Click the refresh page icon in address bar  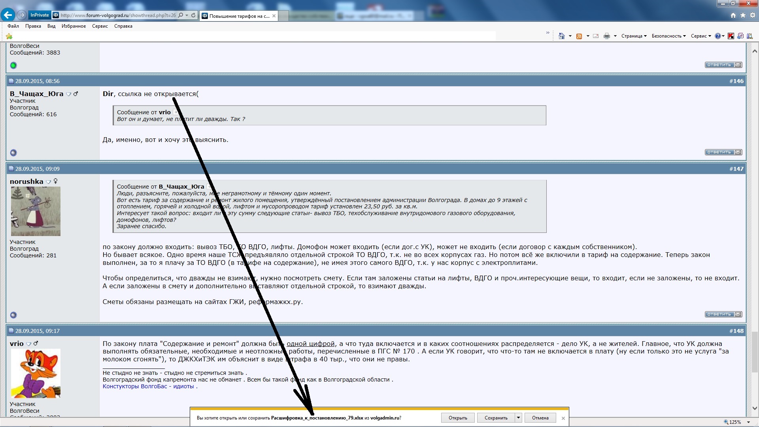point(193,15)
